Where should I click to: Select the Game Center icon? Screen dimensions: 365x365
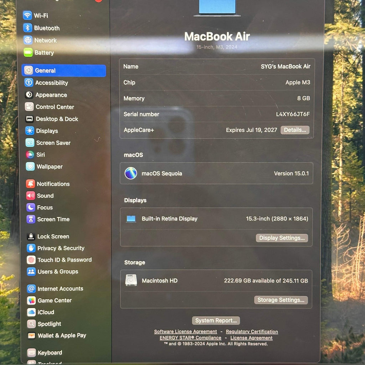[31, 300]
